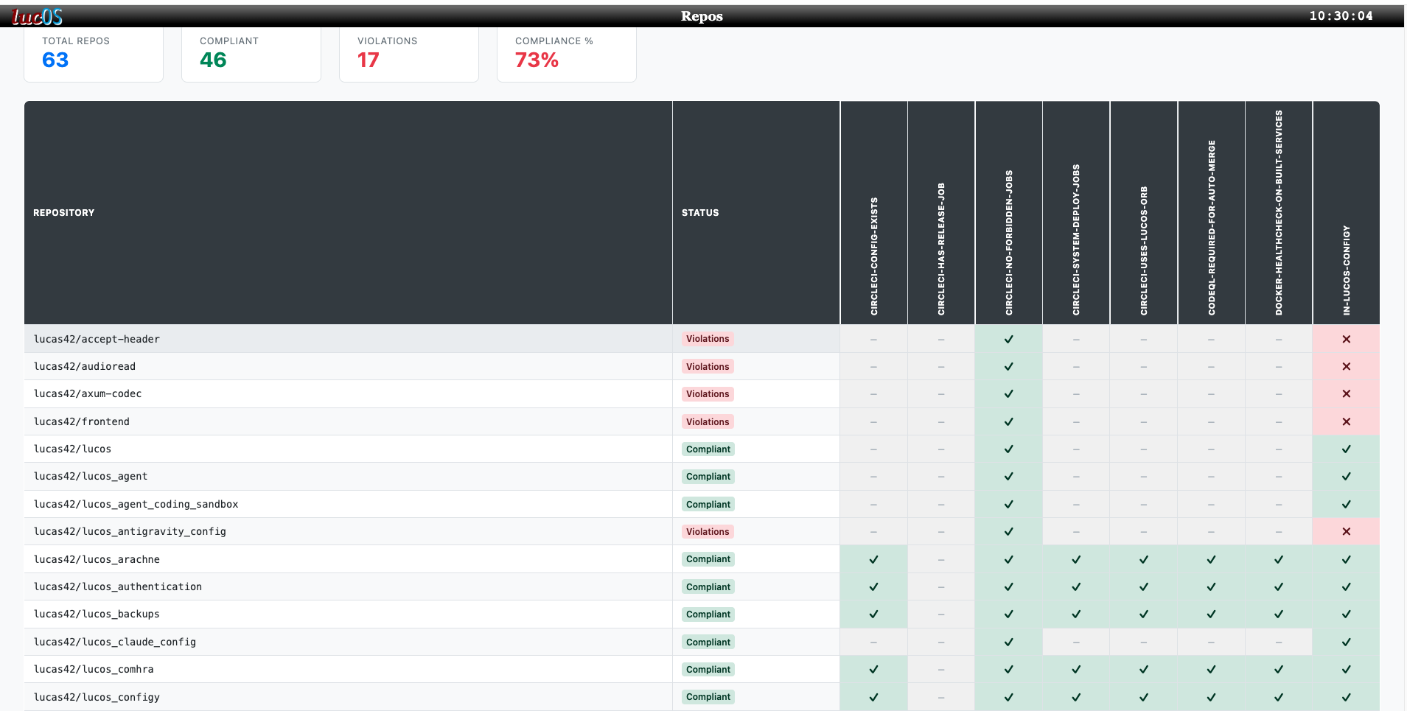Screen dimensions: 1407x711
Task: Toggle the IN-LUCOS-CONFIGY check for lucas42/audioread
Action: point(1347,366)
